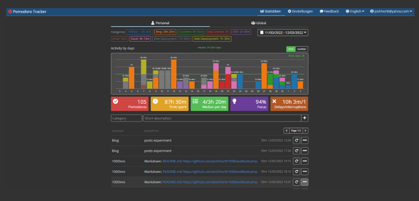Click 'posts experiment' text in 12:04 row
419x201 pixels.
(x=158, y=140)
